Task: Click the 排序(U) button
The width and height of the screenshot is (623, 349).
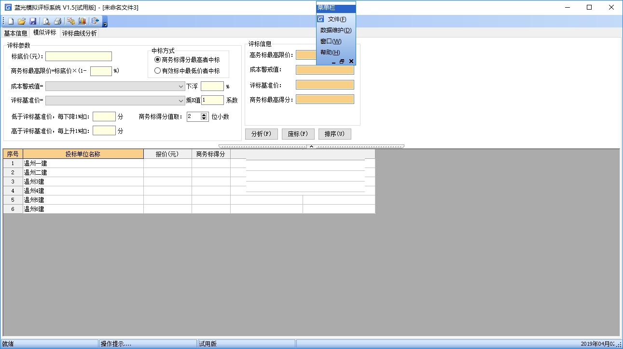Action: pos(335,134)
